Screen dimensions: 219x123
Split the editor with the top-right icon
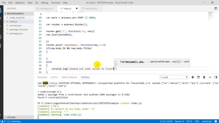(216, 9)
